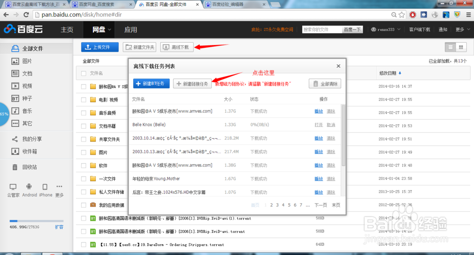This screenshot has height=255, width=474.
Task: Click 新建BT任务 button in dialog
Action: [151, 84]
